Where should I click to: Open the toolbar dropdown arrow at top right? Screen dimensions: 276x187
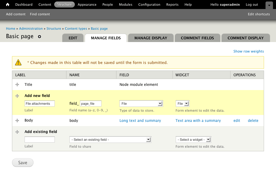[x=269, y=5]
